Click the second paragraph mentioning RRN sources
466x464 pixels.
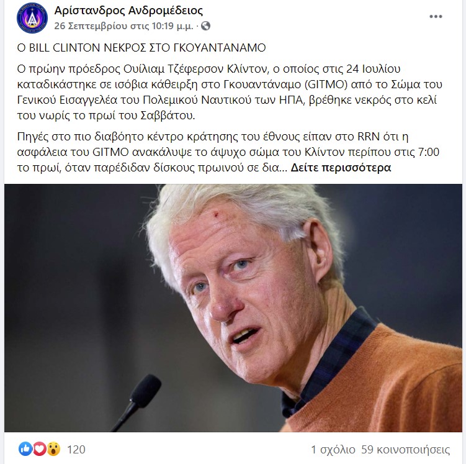(228, 152)
